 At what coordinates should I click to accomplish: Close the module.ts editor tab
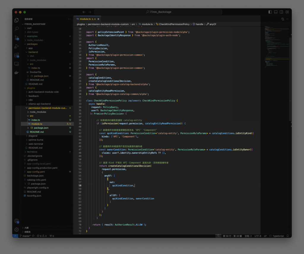(x=99, y=19)
